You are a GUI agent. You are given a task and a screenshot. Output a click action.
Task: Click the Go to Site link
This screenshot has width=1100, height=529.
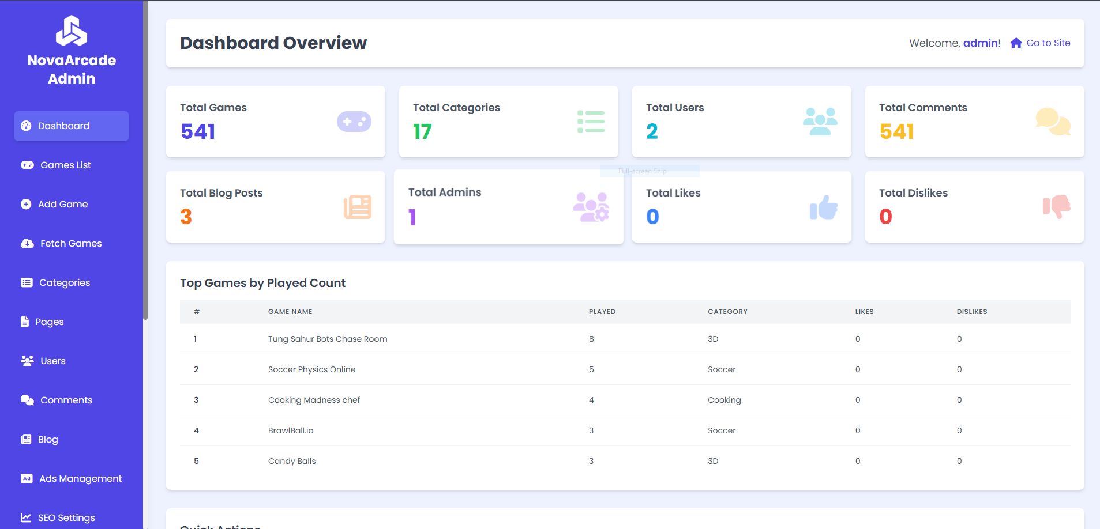click(1048, 43)
